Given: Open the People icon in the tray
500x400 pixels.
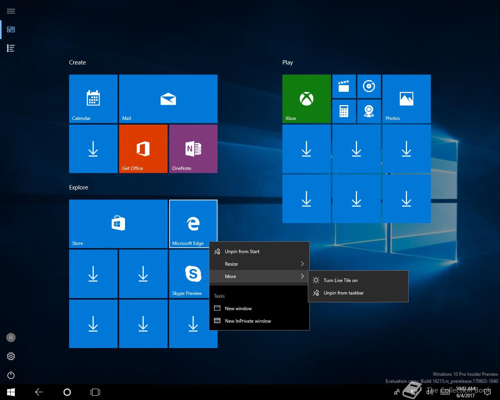Looking at the screenshot, I should click(397, 392).
